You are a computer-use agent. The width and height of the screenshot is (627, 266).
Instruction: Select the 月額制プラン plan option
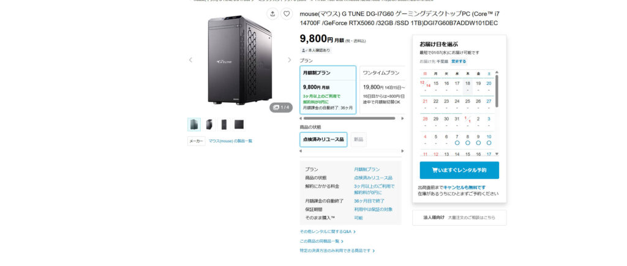click(x=328, y=90)
